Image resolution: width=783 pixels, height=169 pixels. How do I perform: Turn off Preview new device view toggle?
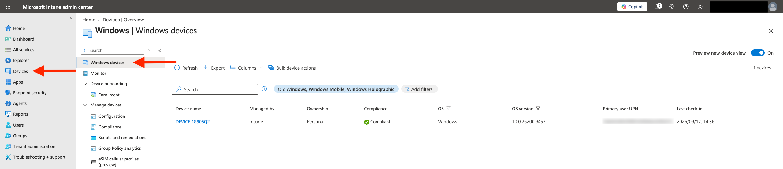[758, 53]
